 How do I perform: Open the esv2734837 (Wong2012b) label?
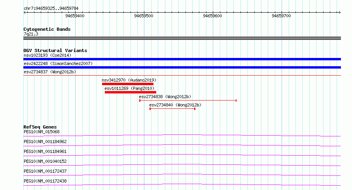tap(50, 72)
